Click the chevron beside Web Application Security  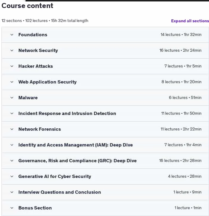(x=12, y=82)
